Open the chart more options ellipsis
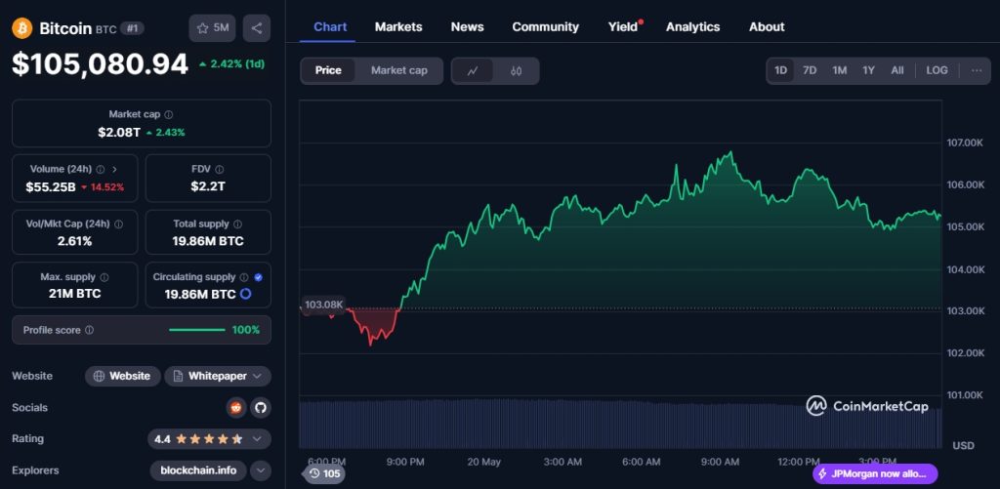 [x=977, y=70]
